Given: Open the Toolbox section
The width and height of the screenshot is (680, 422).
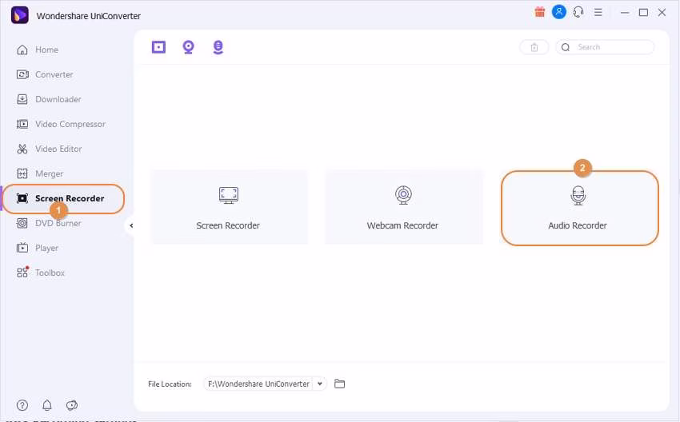Looking at the screenshot, I should [40, 273].
